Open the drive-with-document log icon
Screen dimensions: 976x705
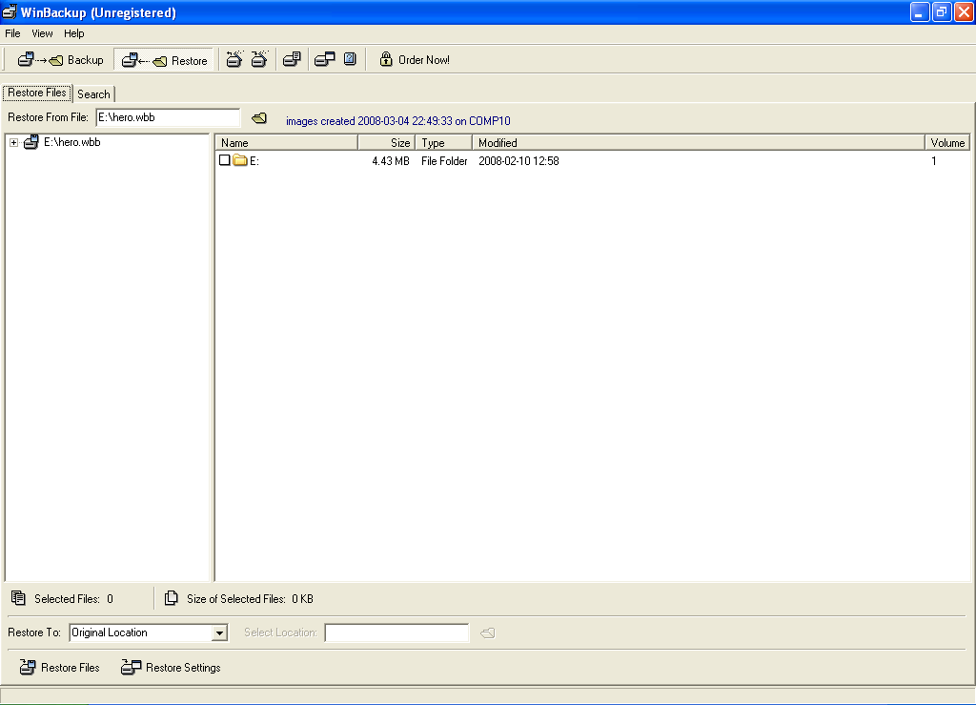pos(292,59)
